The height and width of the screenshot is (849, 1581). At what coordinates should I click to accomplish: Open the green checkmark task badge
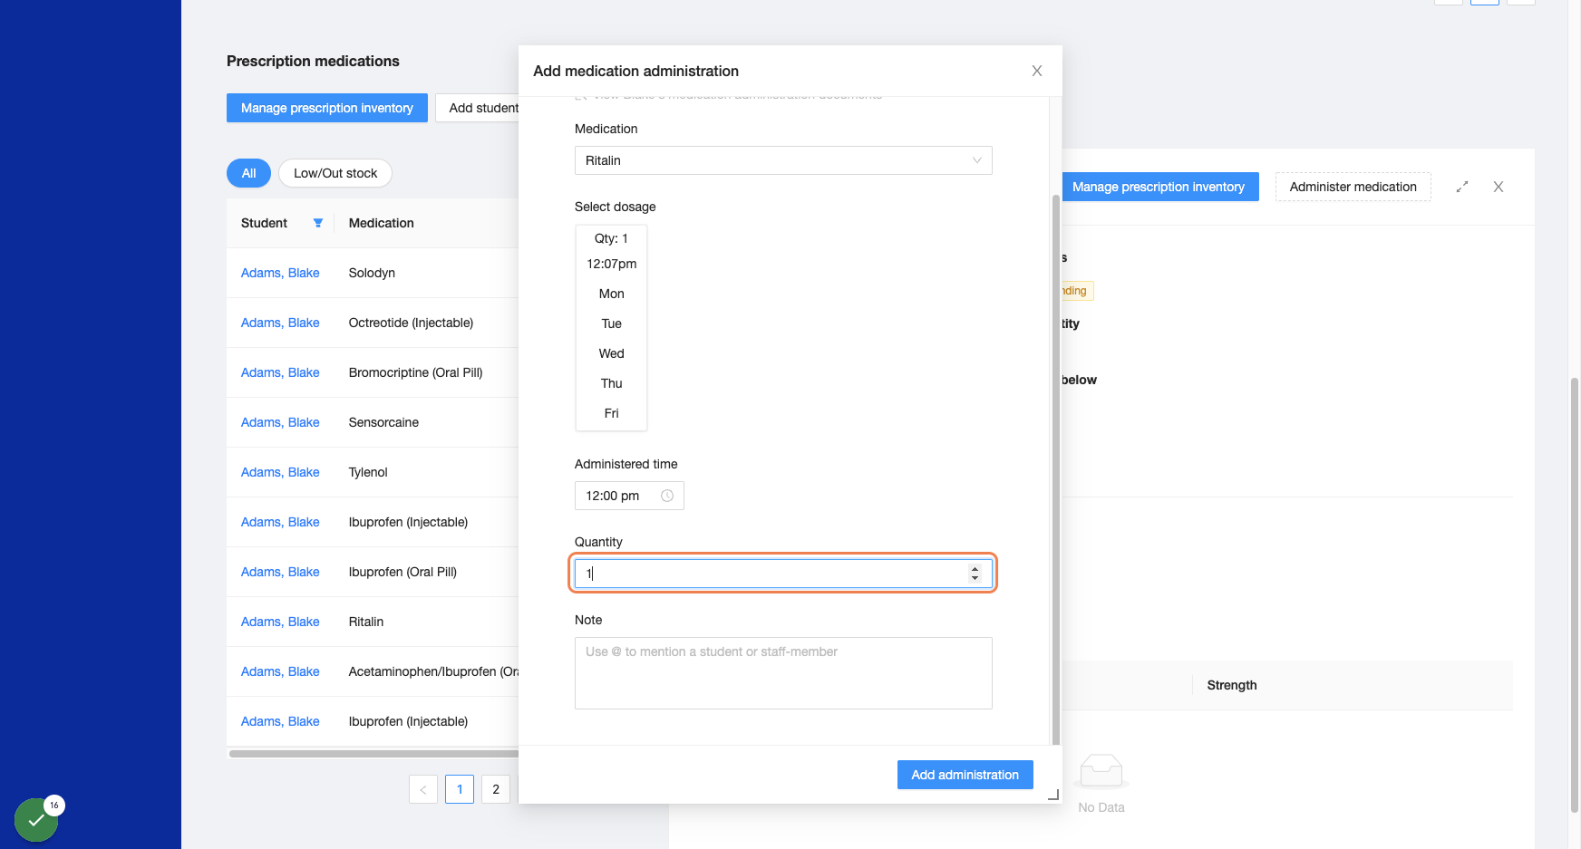(x=36, y=820)
